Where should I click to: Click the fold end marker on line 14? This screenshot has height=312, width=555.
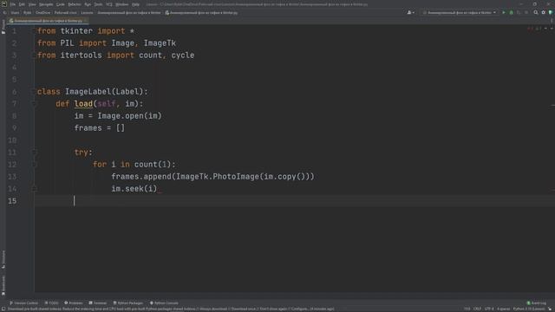35,189
